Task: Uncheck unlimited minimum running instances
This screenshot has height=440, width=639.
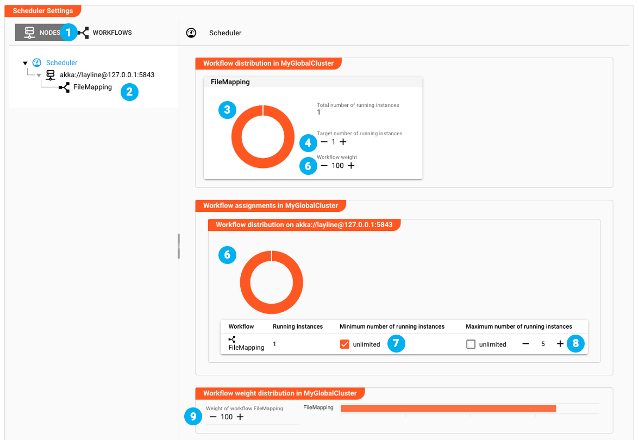Action: [x=344, y=344]
